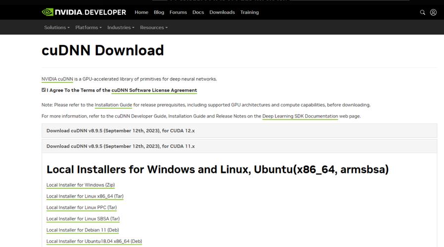Click the cuDNN Download page heading
The height and width of the screenshot is (247, 444).
tap(103, 50)
